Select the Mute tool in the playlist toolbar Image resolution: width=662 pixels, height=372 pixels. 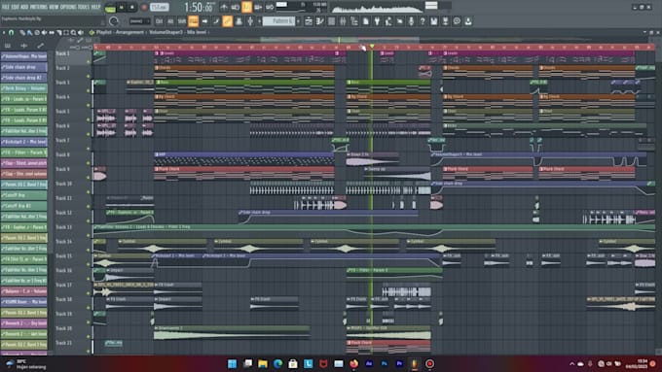(x=44, y=32)
